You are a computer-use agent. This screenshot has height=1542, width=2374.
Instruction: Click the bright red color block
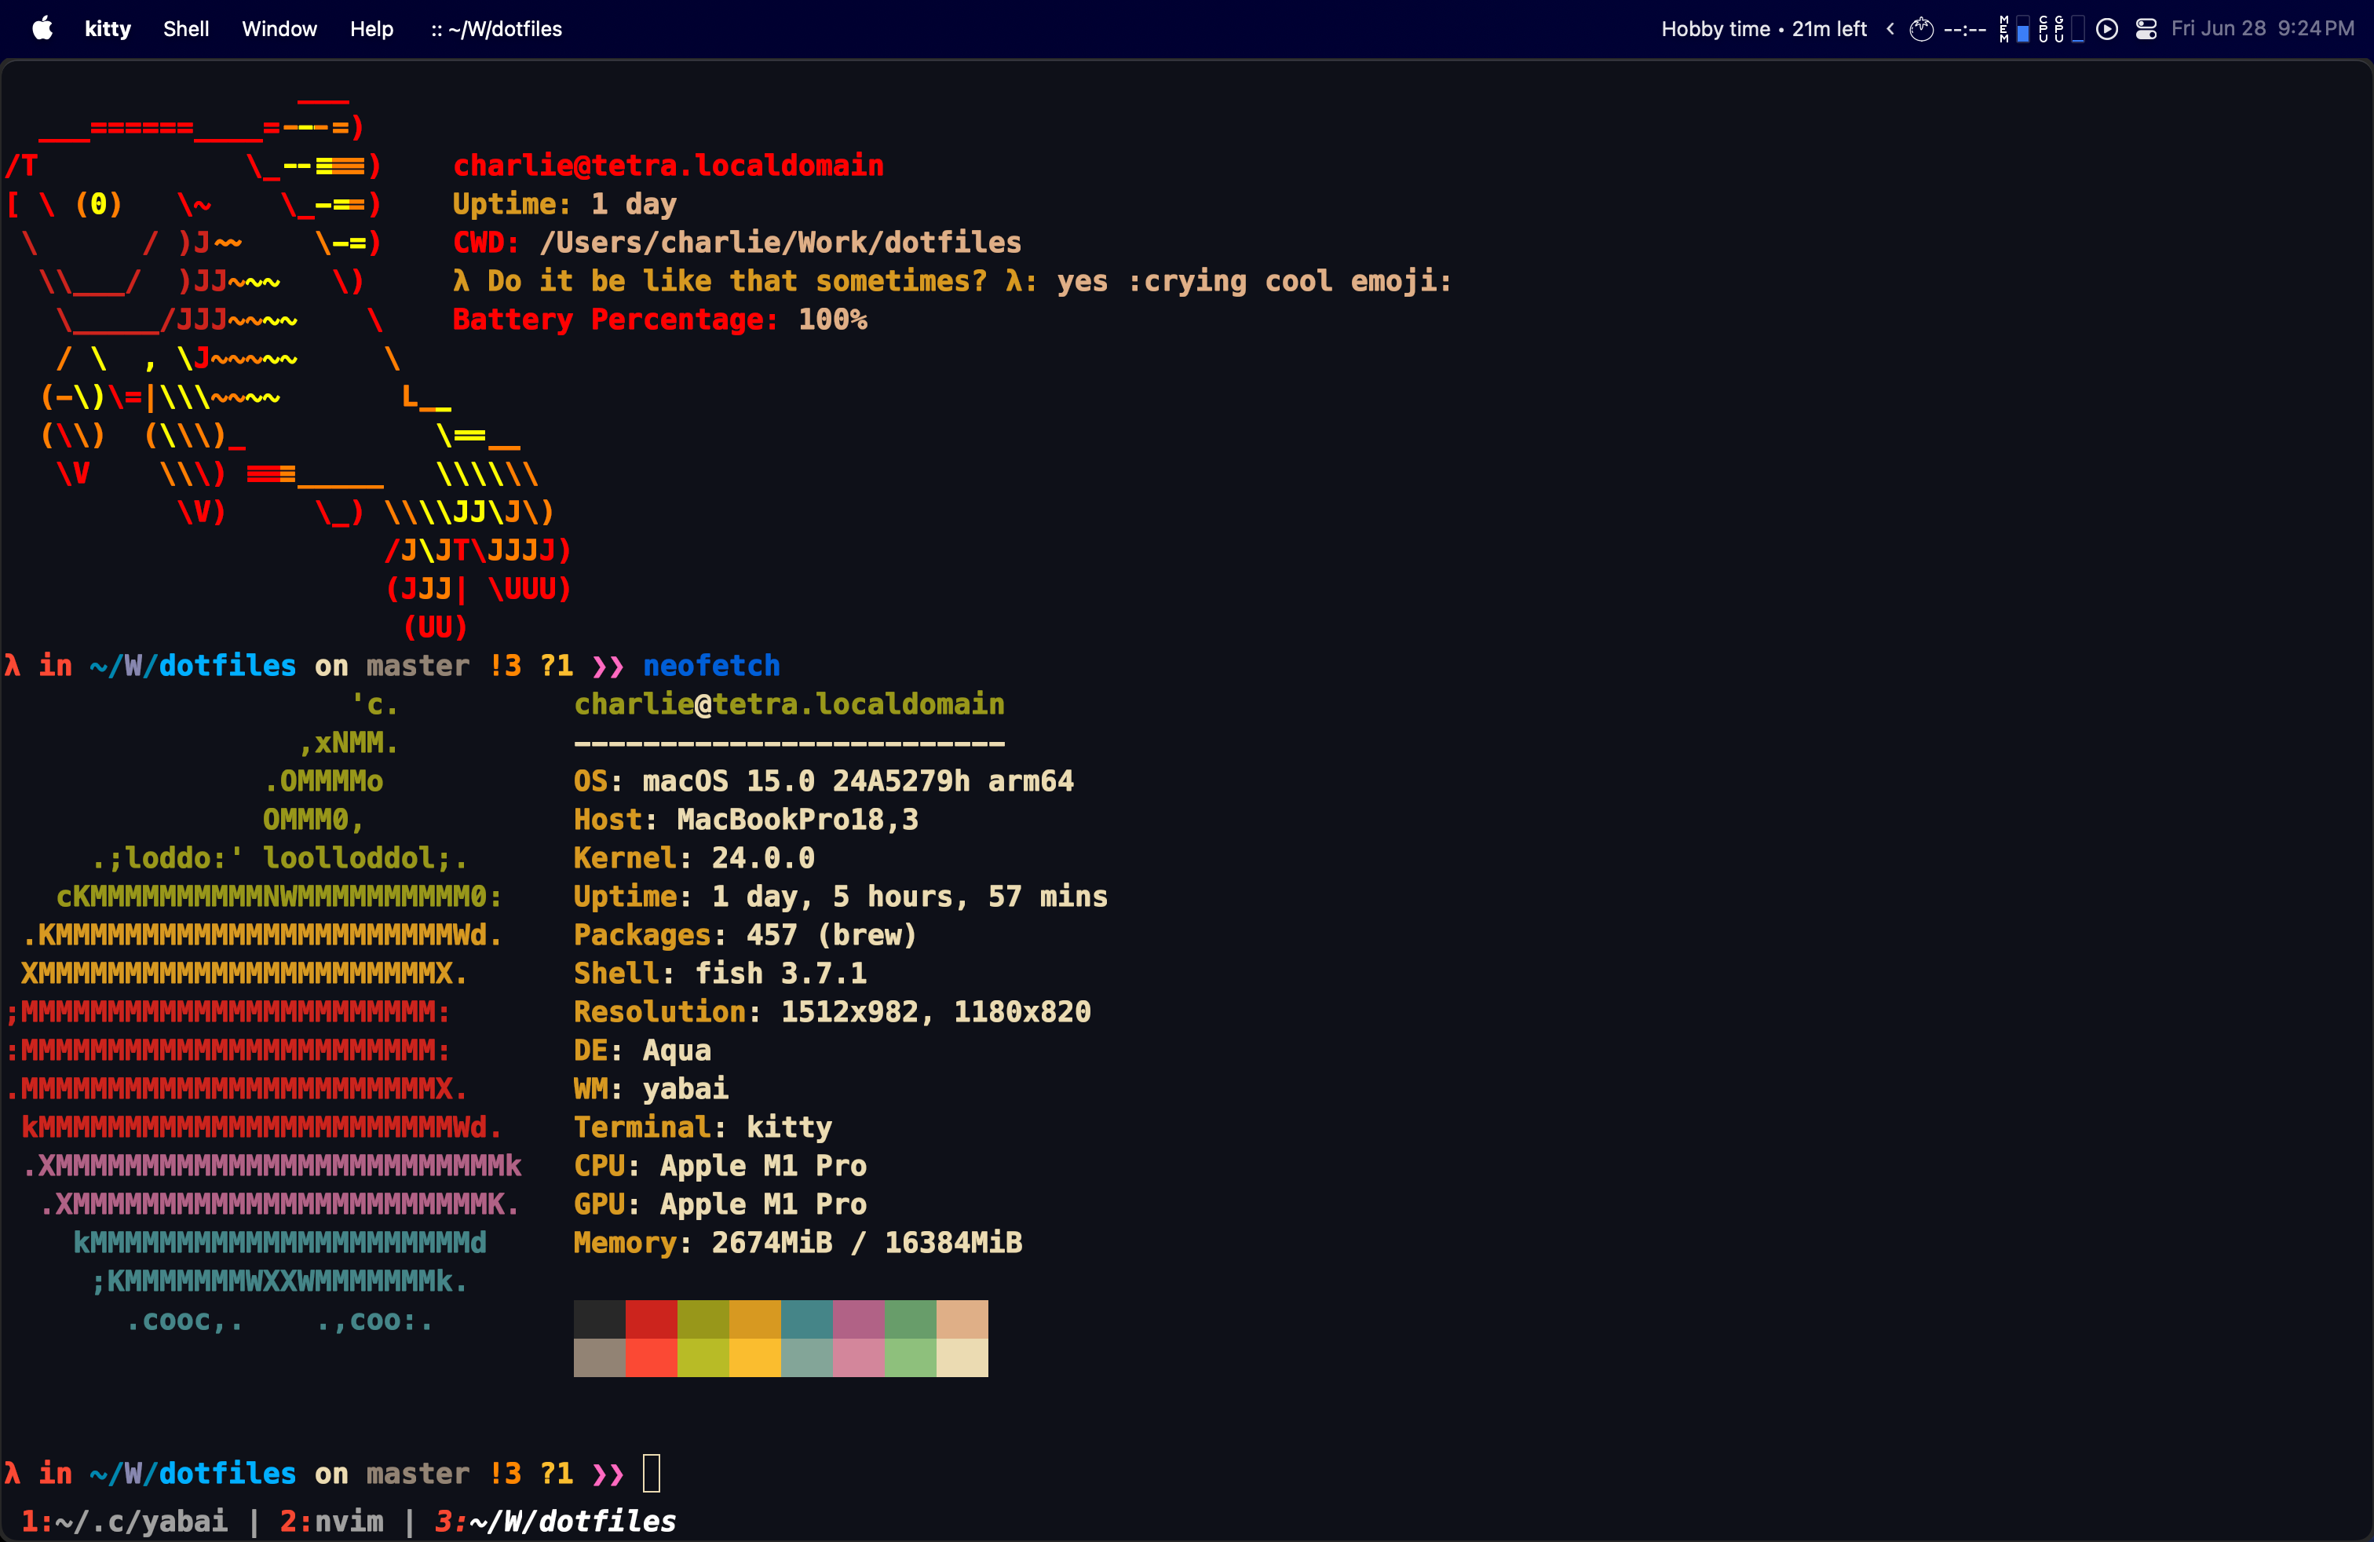point(650,1357)
